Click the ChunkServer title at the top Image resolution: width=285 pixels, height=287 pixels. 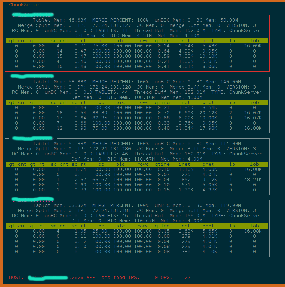coord(25,5)
